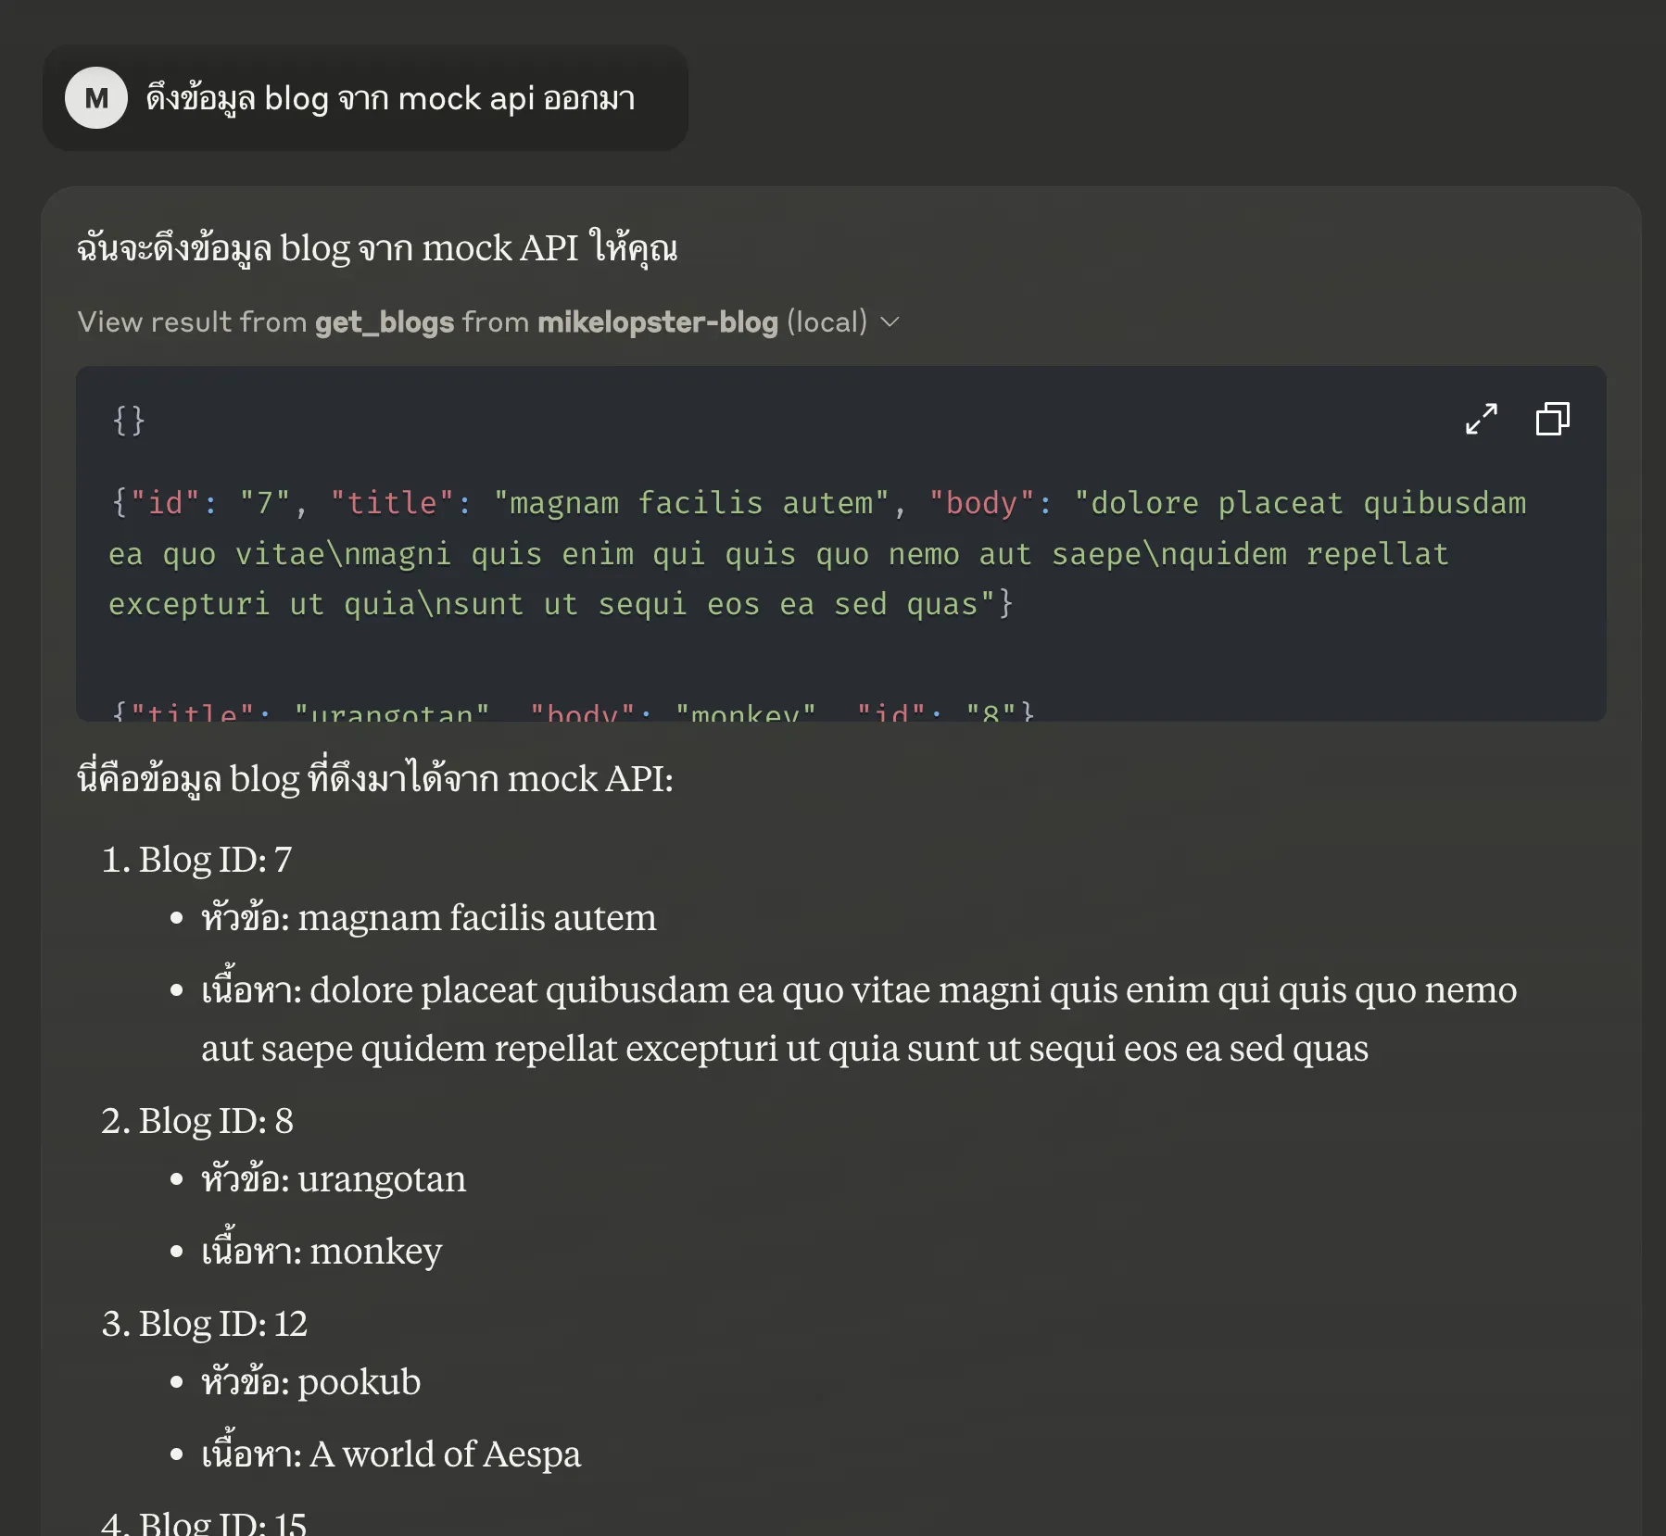Click the "Blog ID: 7" list item
The width and height of the screenshot is (1666, 1536).
point(215,860)
